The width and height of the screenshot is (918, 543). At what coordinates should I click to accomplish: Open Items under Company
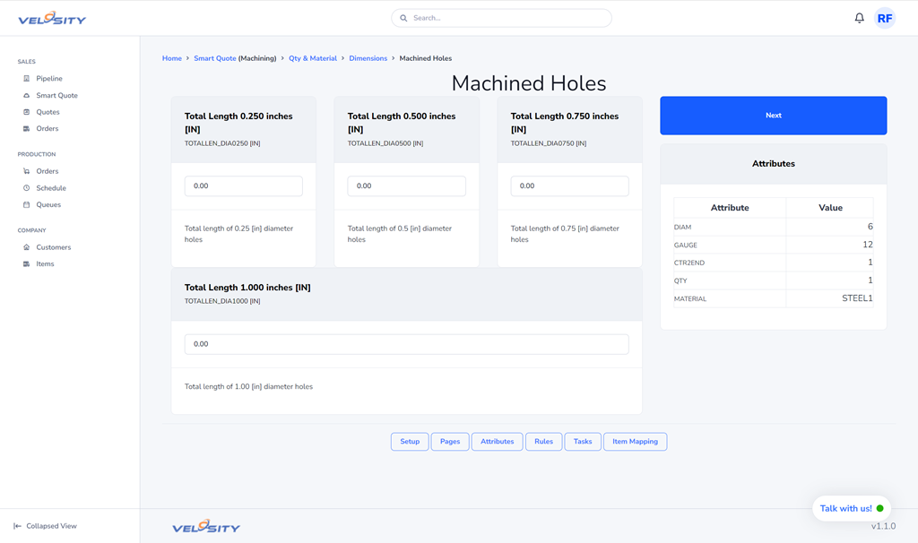(45, 264)
